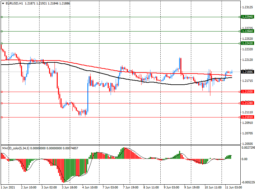The image size is (255, 191).
Task: Select the 1.21500 red level price tag
Action: click(x=247, y=92)
